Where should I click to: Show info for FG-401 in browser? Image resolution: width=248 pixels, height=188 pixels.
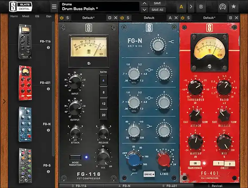[48, 89]
